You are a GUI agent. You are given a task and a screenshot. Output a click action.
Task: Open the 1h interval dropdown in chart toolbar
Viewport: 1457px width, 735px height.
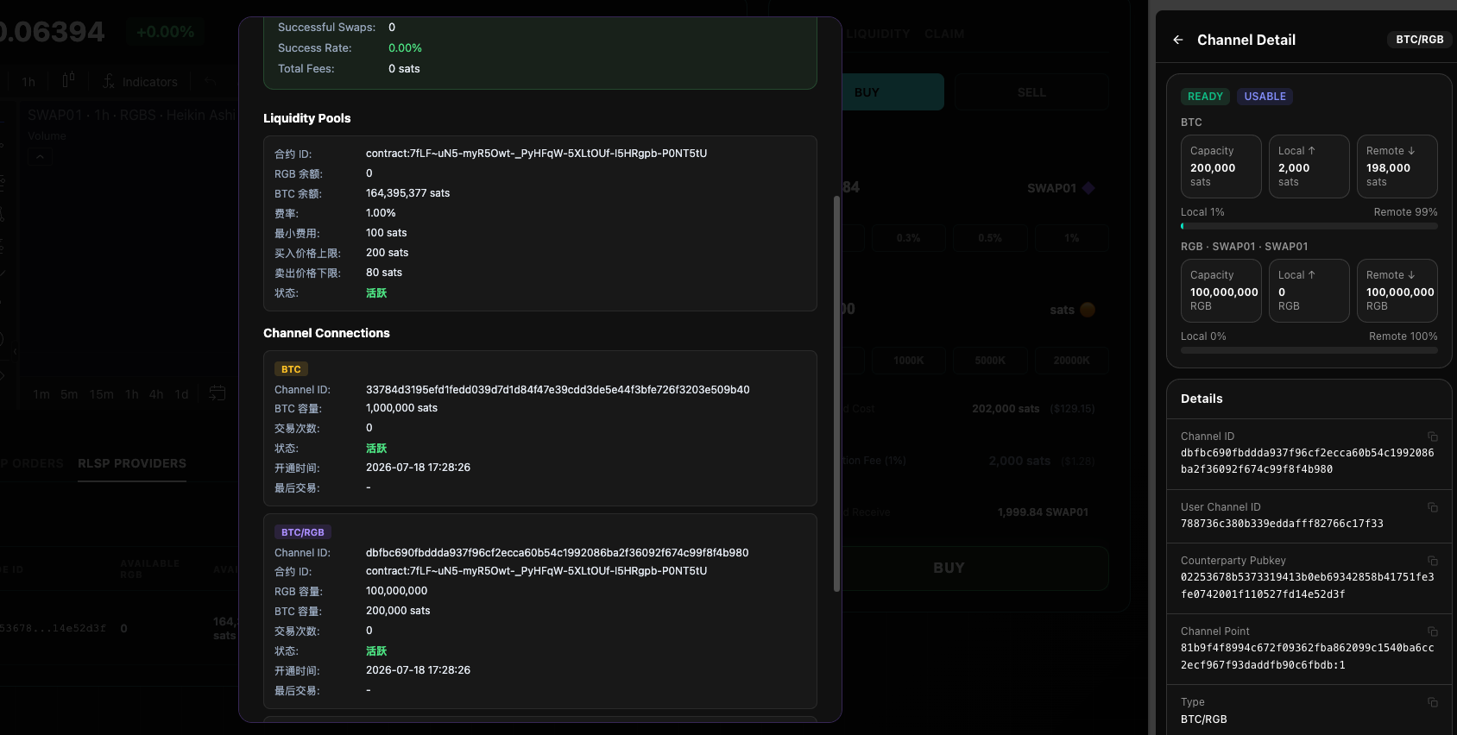pos(28,82)
